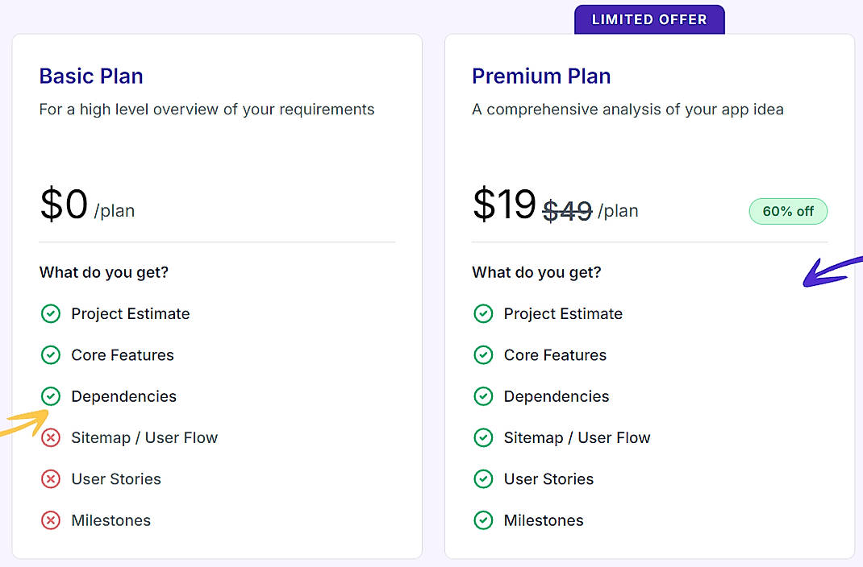Toggle the Core Features check in Basic Plan
863x567 pixels.
51,354
